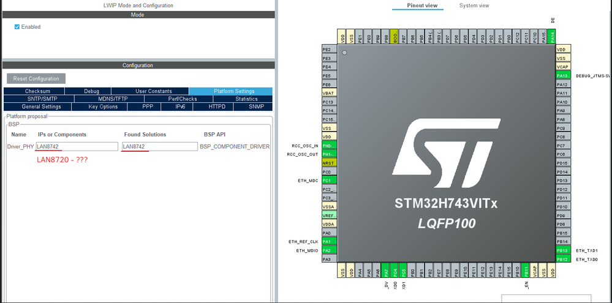
Task: Select the Platform Settings tab
Action: [231, 91]
